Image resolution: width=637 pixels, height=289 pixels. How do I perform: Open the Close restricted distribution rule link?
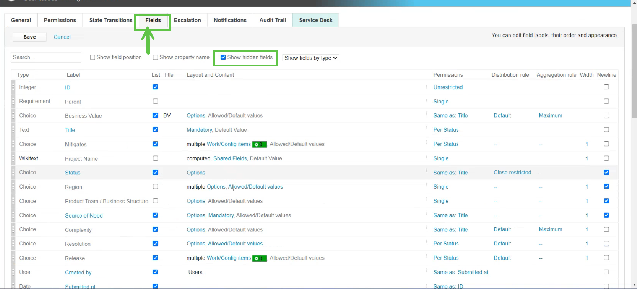[512, 173]
